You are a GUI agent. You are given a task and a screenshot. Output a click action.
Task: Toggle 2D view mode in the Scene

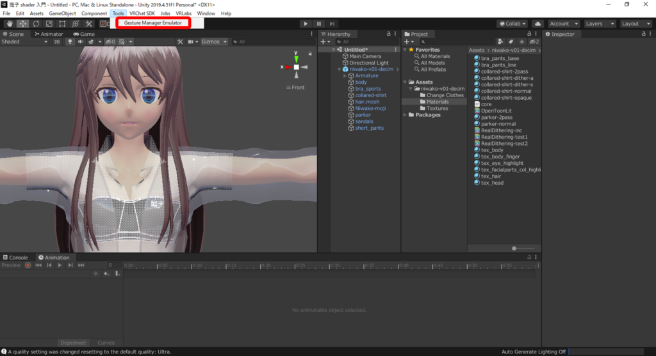click(56, 42)
